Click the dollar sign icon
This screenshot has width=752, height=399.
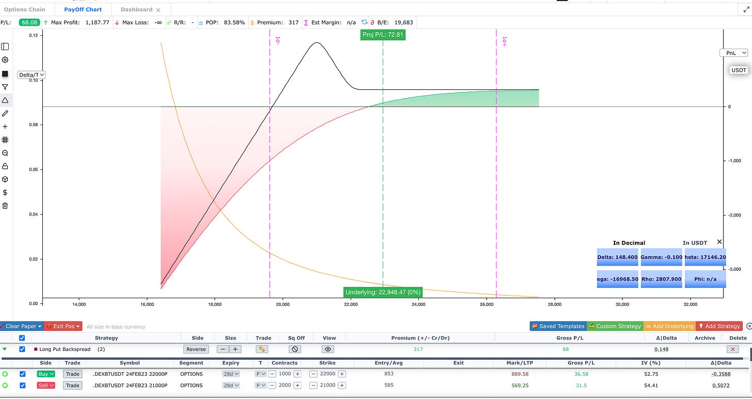(5, 192)
